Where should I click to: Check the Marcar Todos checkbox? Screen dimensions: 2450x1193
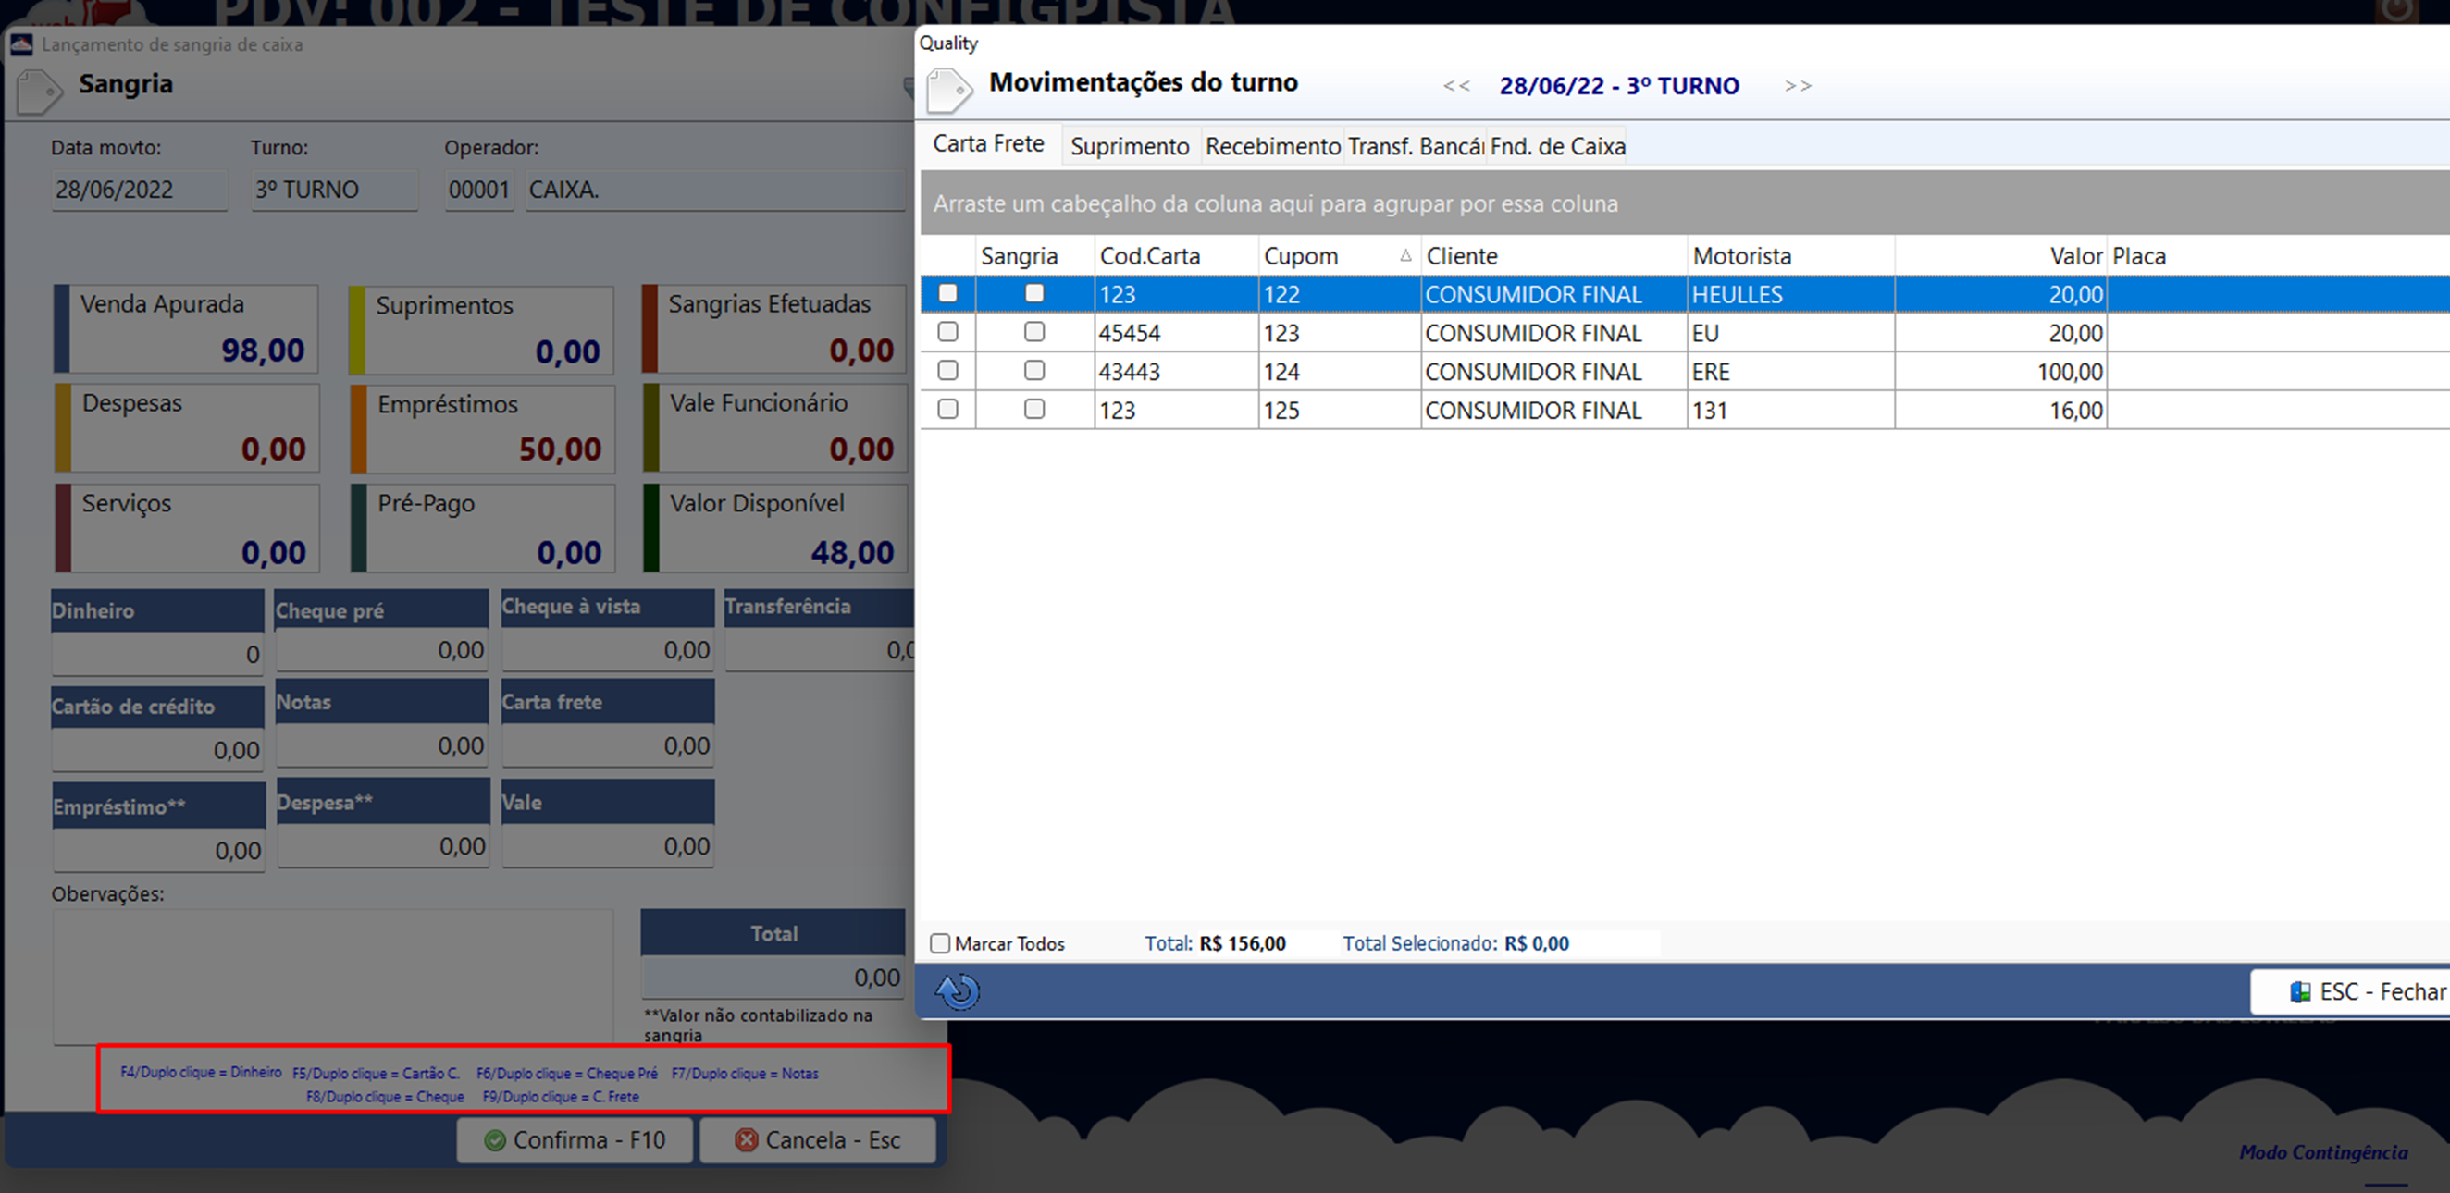pos(940,943)
